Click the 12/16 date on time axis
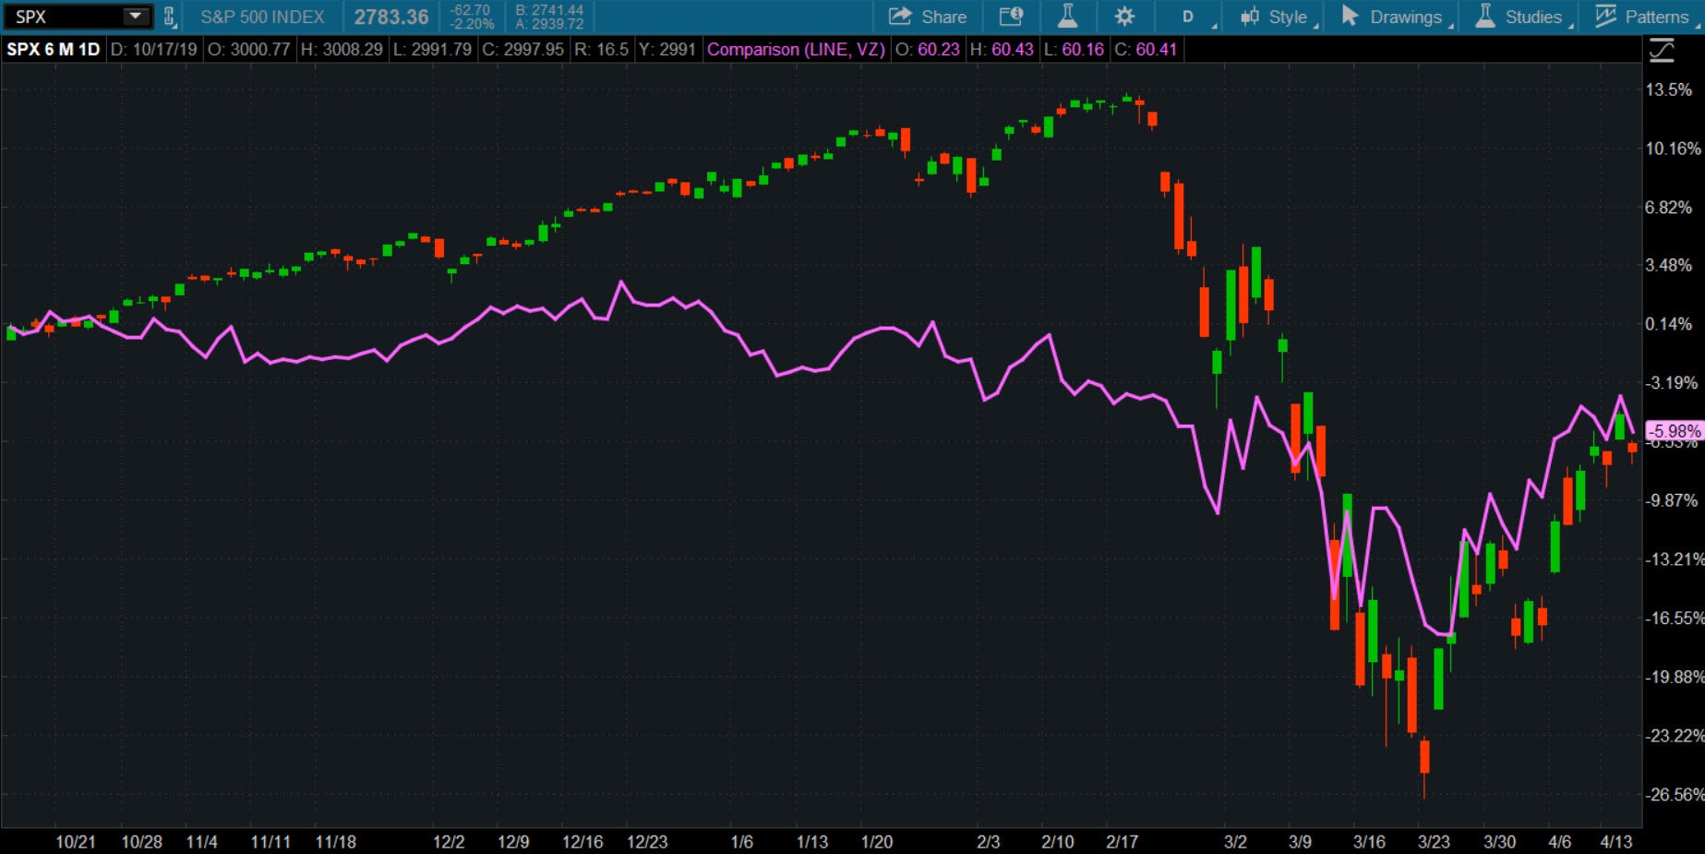This screenshot has height=854, width=1705. pos(582,842)
